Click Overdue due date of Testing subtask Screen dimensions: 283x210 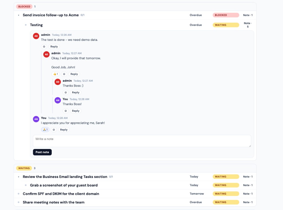(x=196, y=25)
